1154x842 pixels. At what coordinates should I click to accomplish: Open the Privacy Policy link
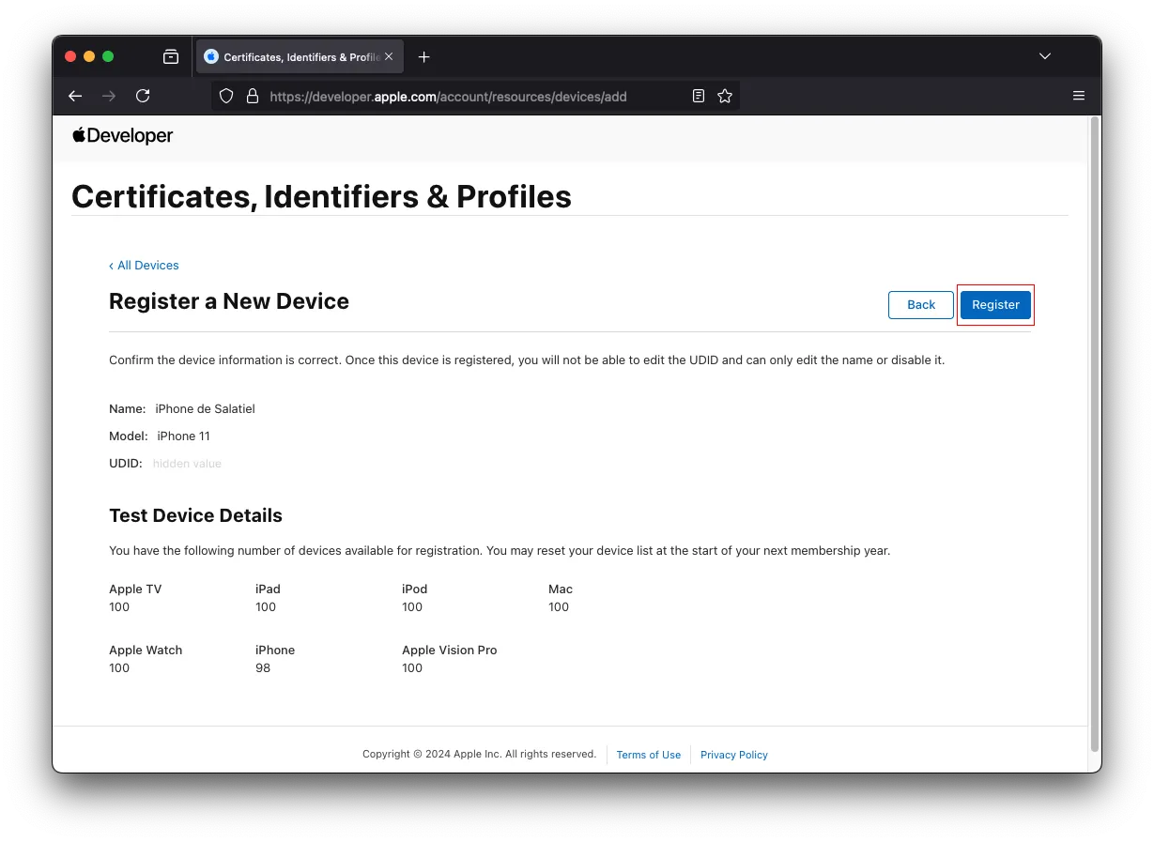click(734, 755)
